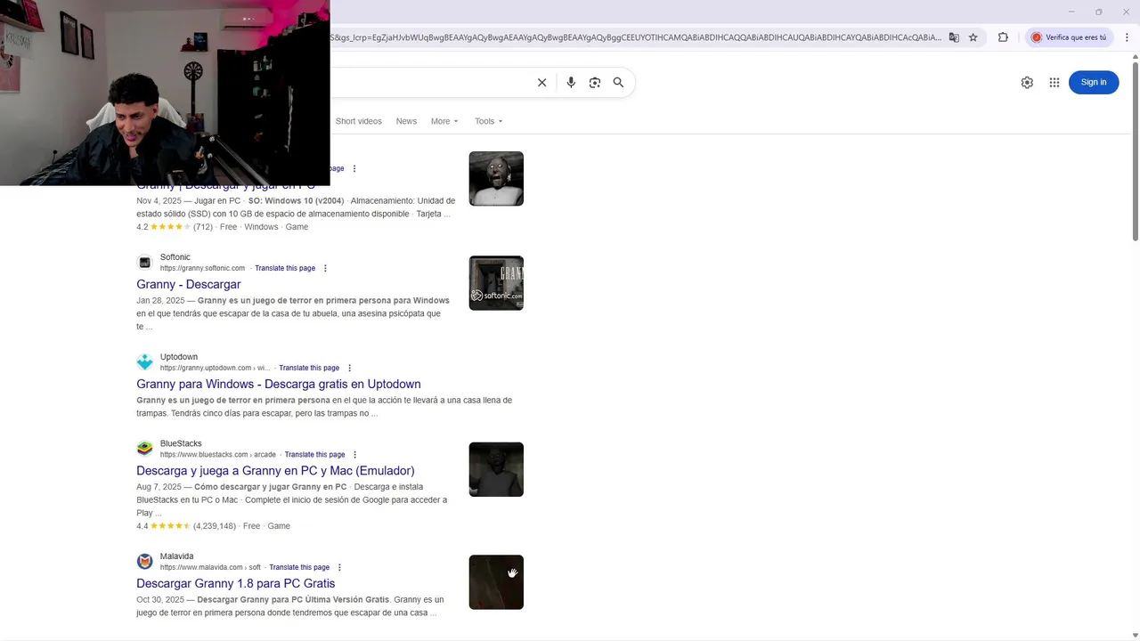Viewport: 1140px width, 641px height.
Task: Click the Malavida site name text
Action: coord(176,556)
